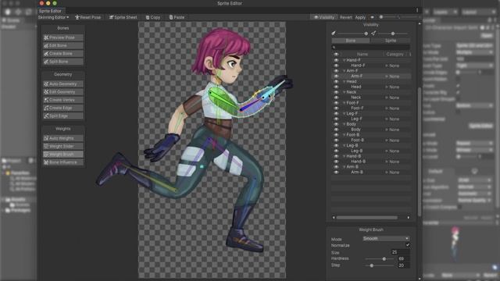Focus the visibility search field
The height and width of the screenshot is (281, 500).
pos(371,47)
